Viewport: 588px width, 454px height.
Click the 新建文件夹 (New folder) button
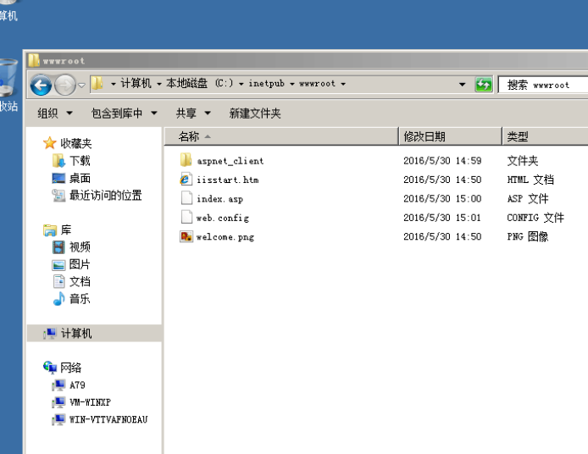254,113
